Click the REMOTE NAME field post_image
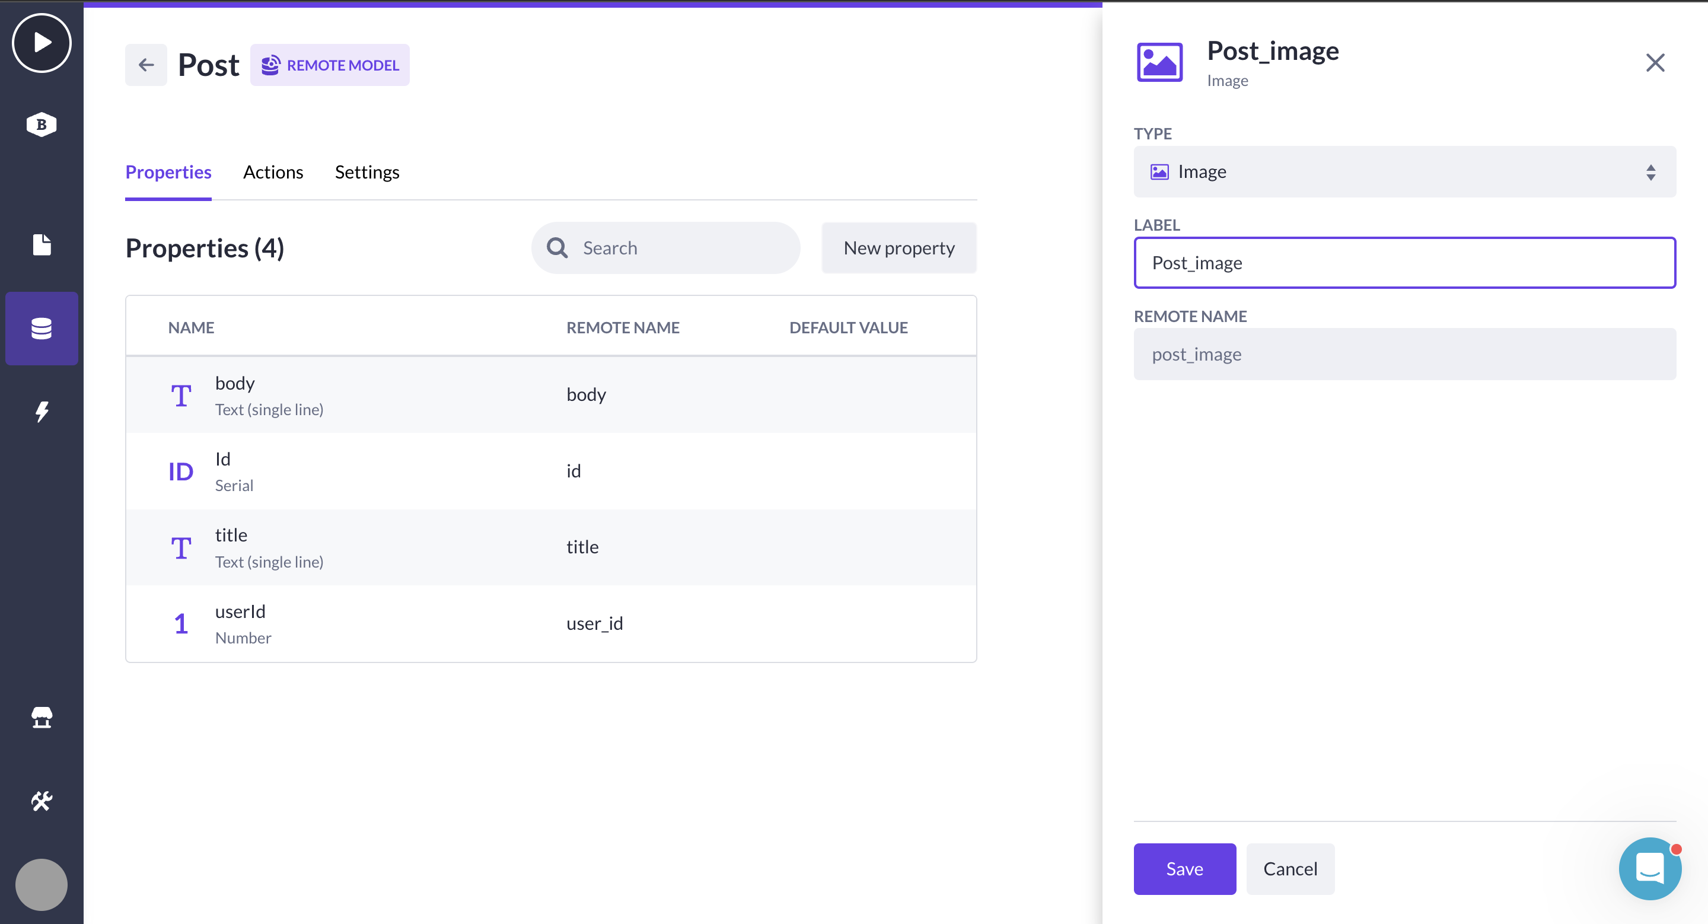The height and width of the screenshot is (924, 1708). pyautogui.click(x=1404, y=354)
